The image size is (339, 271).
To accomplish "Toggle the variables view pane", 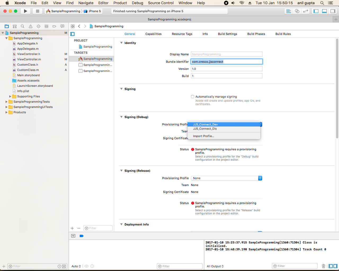I will pos(331,266).
